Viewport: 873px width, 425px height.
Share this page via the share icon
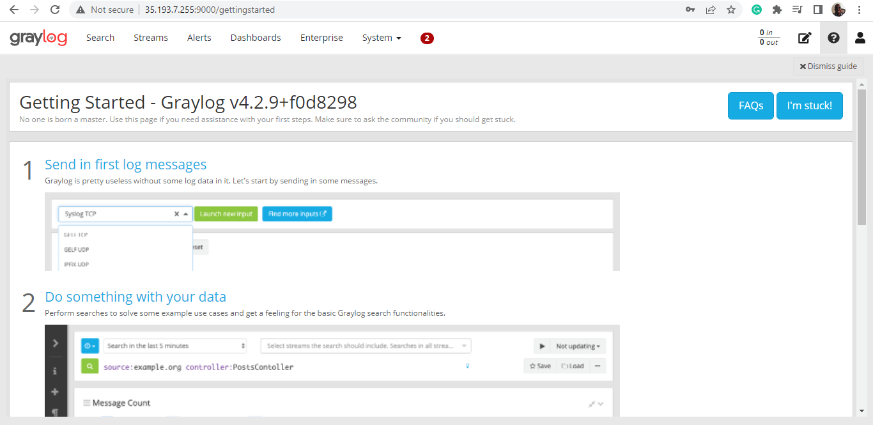pos(711,10)
